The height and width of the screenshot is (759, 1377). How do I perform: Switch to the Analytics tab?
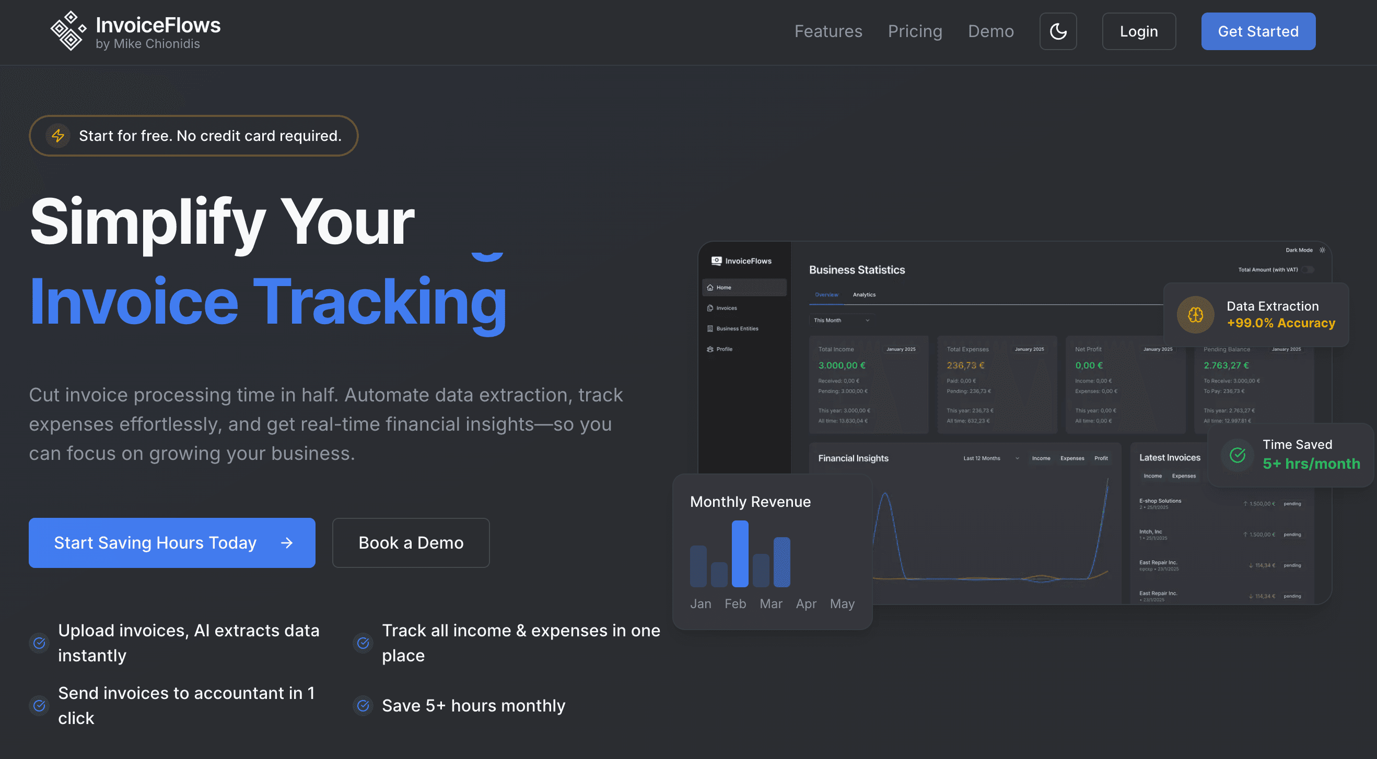coord(864,294)
